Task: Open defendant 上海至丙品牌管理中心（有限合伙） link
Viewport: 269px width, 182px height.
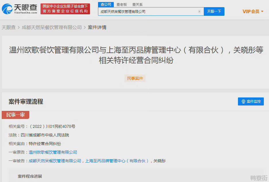Action: [x=117, y=161]
